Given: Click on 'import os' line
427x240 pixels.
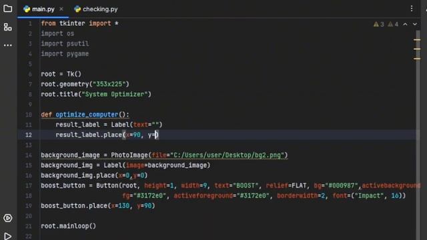Looking at the screenshot, I should [57, 33].
